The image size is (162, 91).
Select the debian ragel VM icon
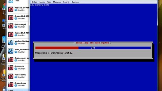[x=11, y=26]
